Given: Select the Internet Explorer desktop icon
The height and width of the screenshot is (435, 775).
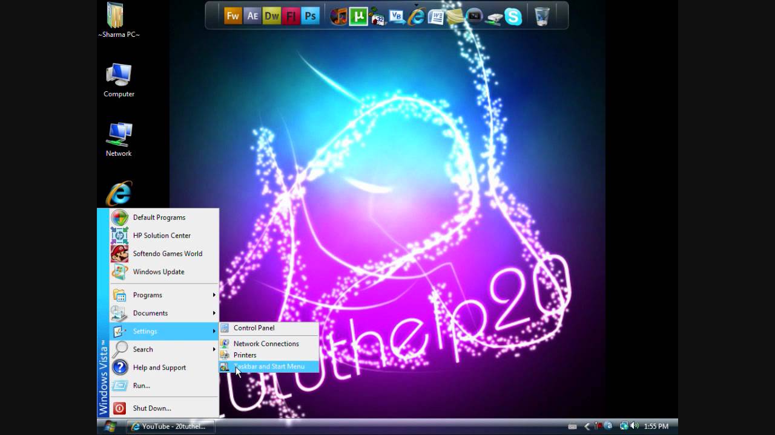Looking at the screenshot, I should tap(119, 193).
